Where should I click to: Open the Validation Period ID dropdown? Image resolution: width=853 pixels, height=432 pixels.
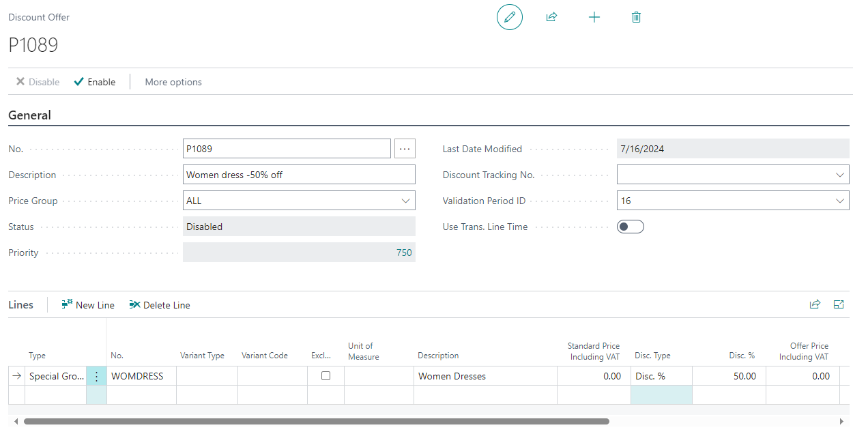(839, 201)
